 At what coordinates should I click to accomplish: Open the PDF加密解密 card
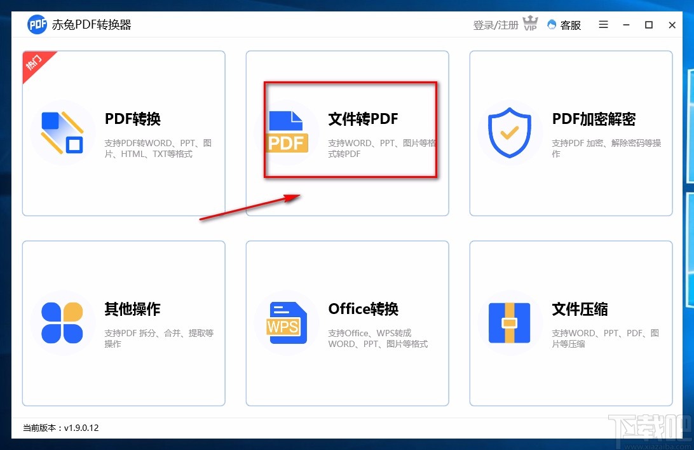pyautogui.click(x=571, y=133)
